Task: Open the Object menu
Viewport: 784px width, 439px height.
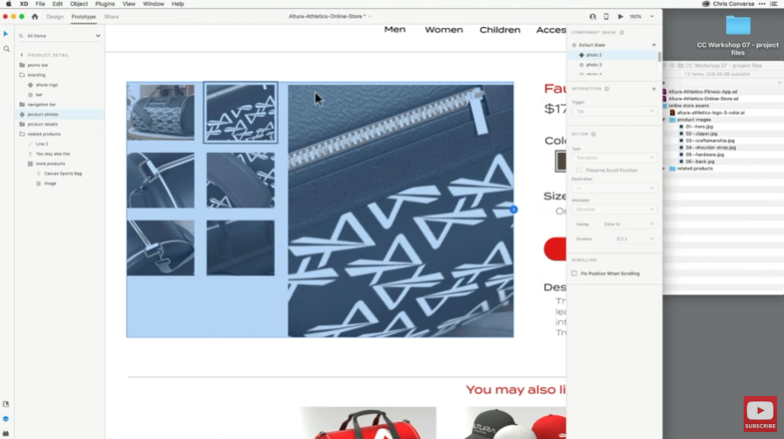Action: (x=79, y=4)
